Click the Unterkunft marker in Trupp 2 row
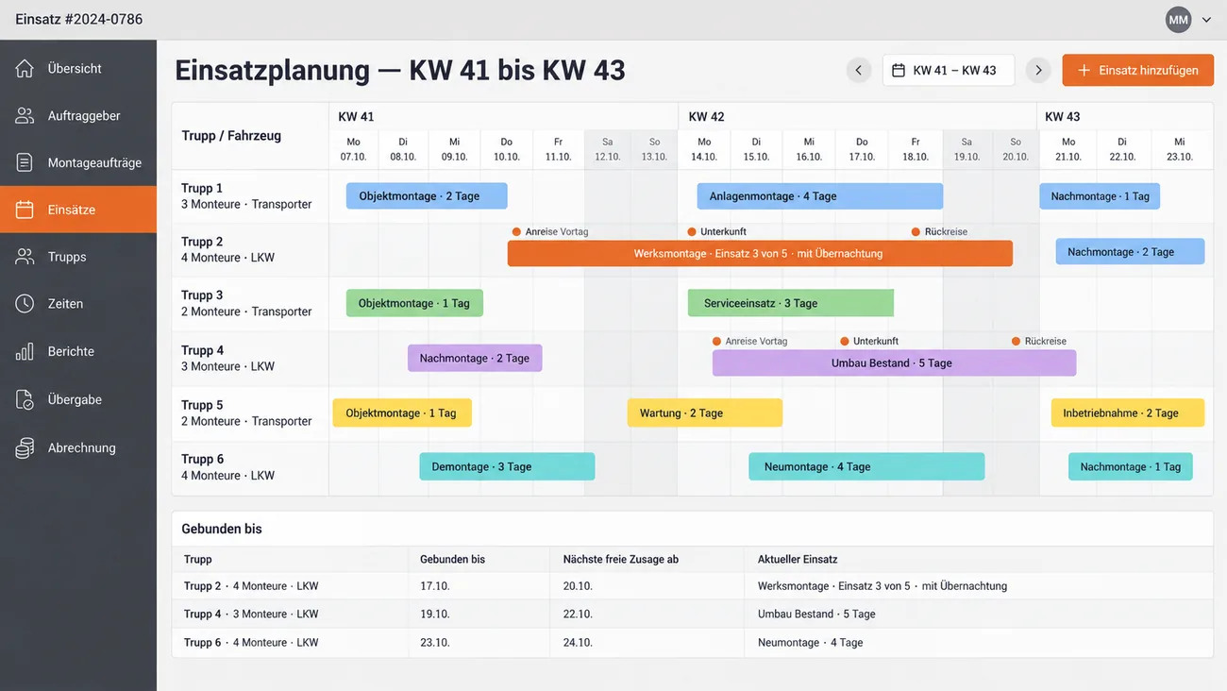 pos(716,231)
